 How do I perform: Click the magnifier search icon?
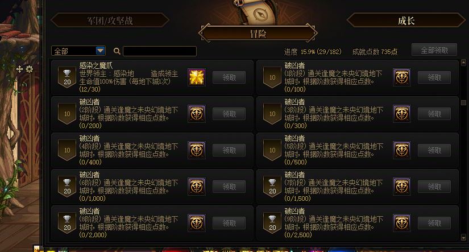pos(117,51)
